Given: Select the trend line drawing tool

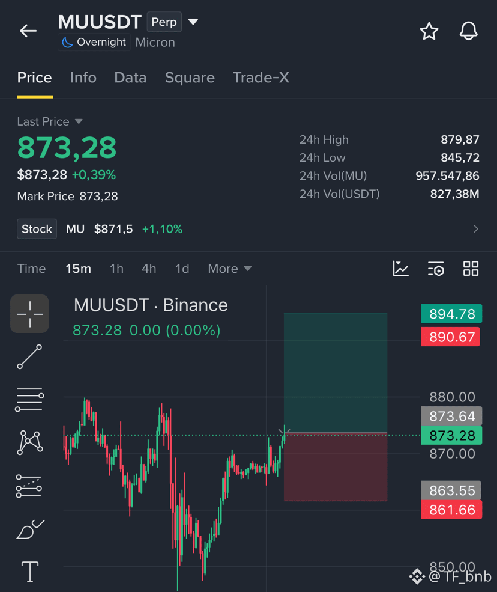Looking at the screenshot, I should (29, 357).
